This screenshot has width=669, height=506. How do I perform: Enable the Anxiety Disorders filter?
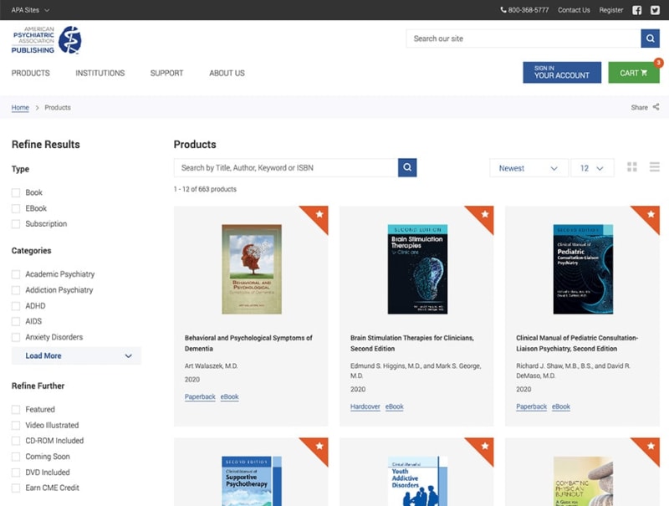[x=16, y=337]
